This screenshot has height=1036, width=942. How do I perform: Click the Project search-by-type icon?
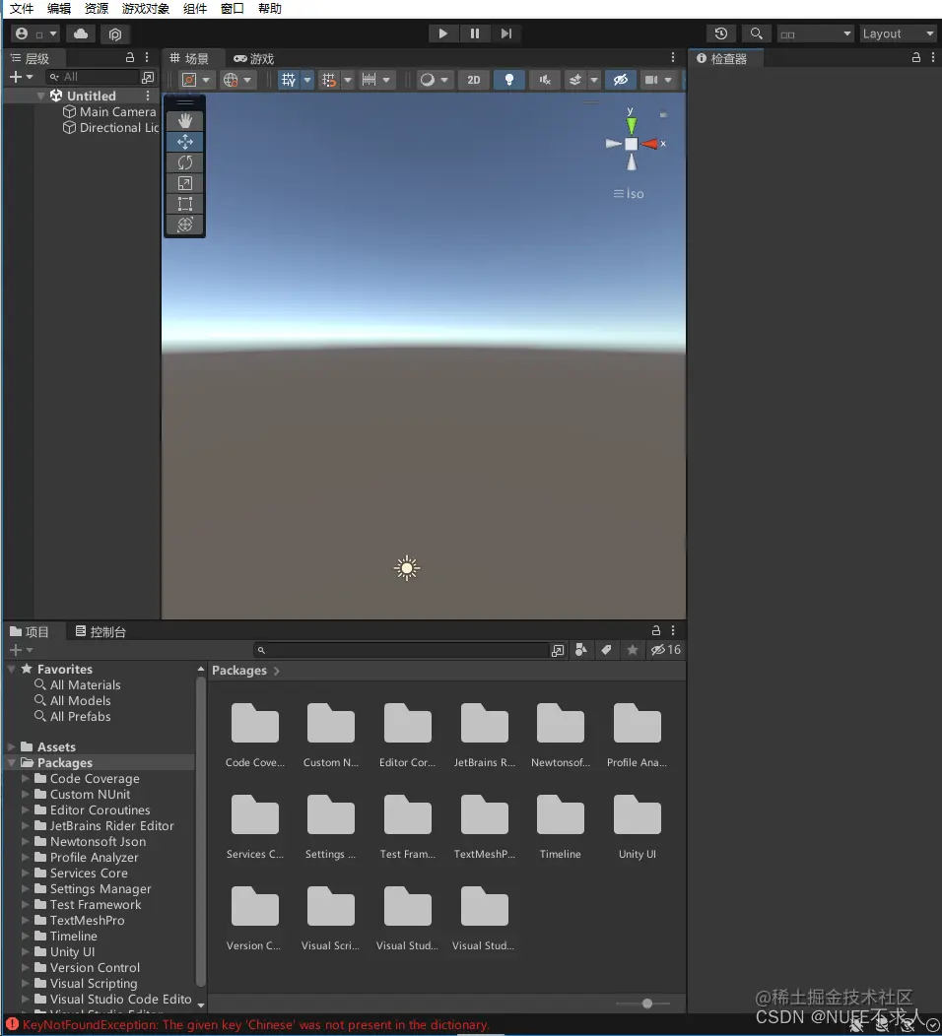tap(581, 650)
